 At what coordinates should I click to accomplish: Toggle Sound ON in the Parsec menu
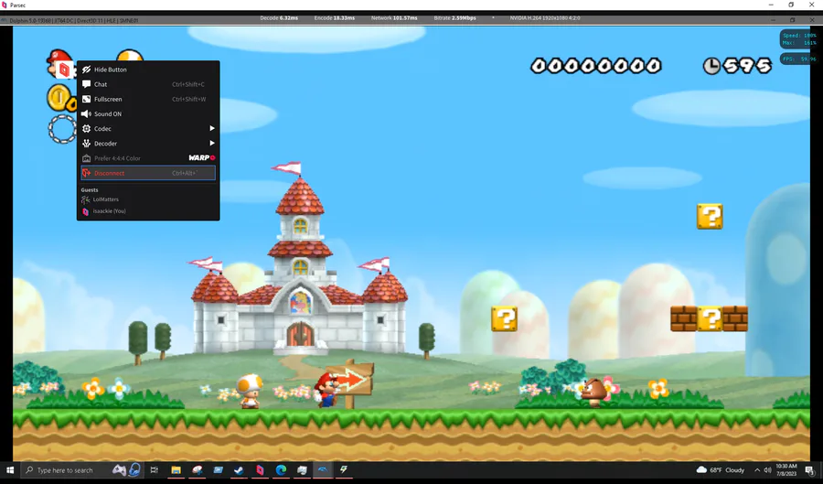point(148,113)
